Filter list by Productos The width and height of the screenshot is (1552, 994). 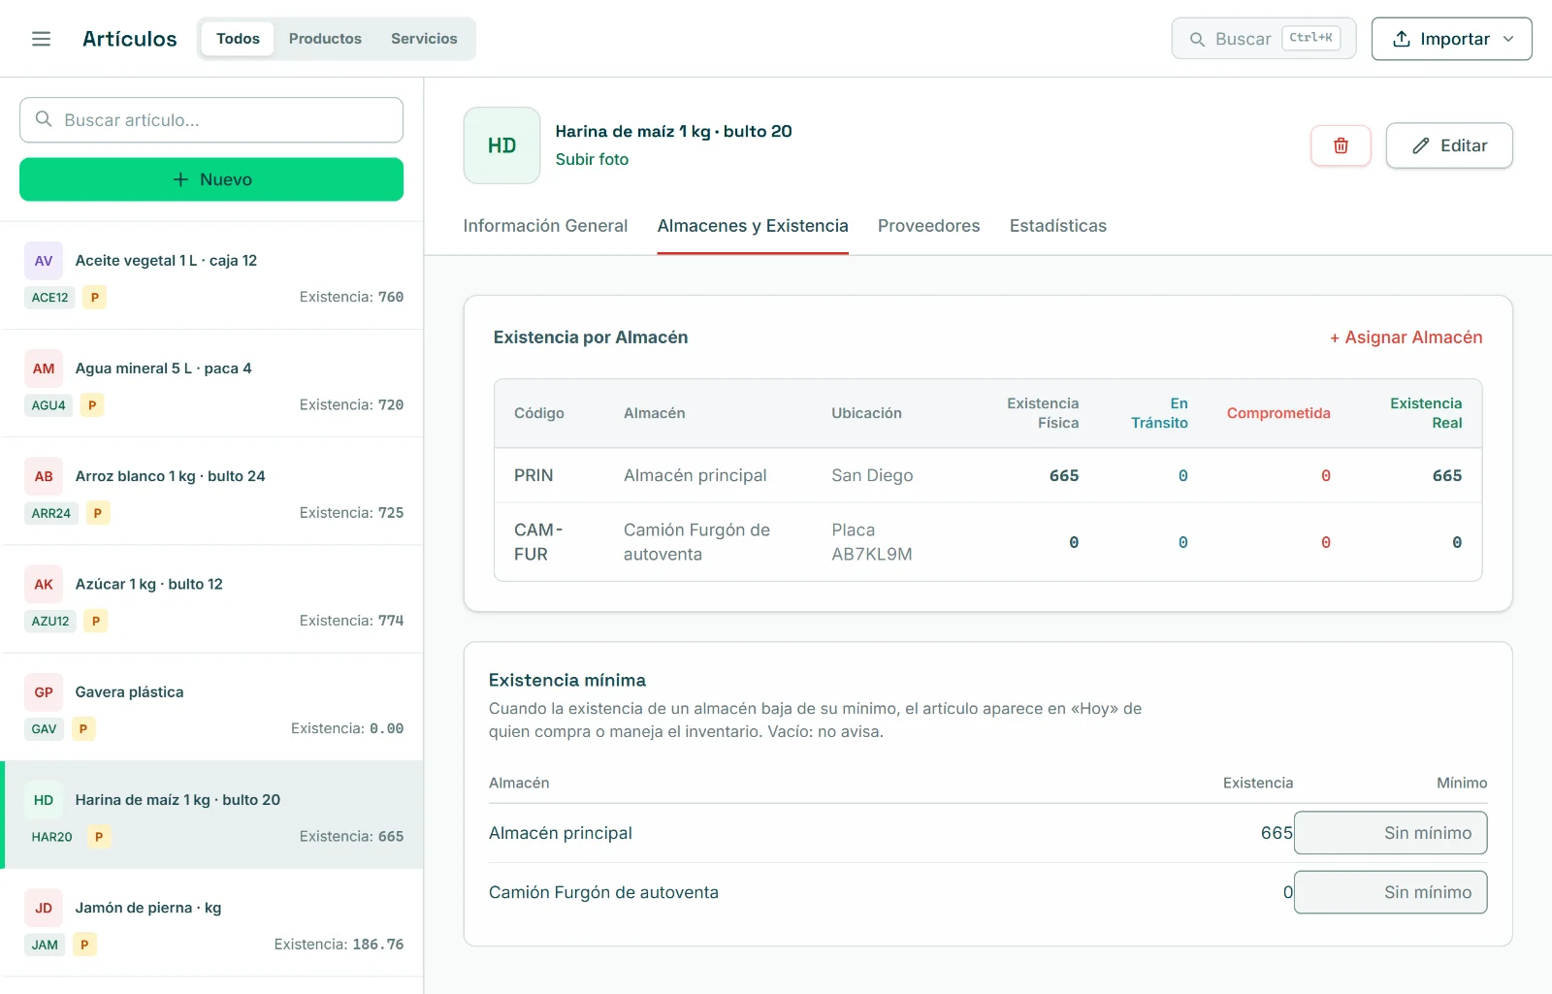pyautogui.click(x=325, y=39)
